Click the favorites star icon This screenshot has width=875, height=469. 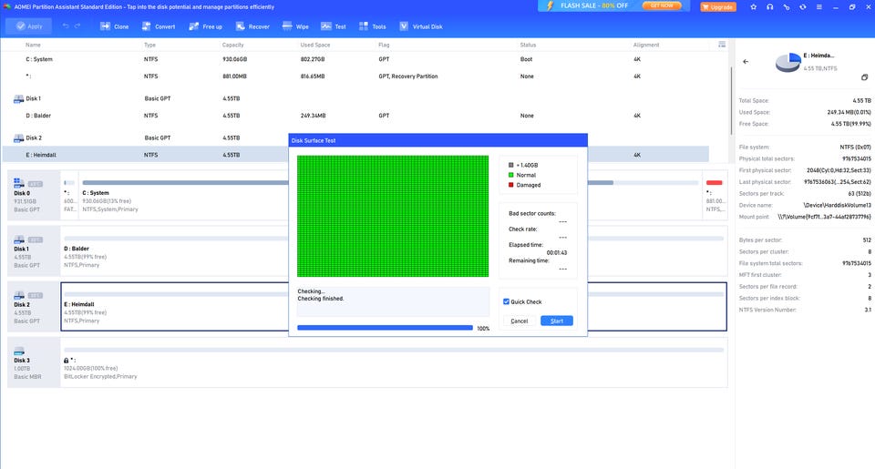click(753, 6)
